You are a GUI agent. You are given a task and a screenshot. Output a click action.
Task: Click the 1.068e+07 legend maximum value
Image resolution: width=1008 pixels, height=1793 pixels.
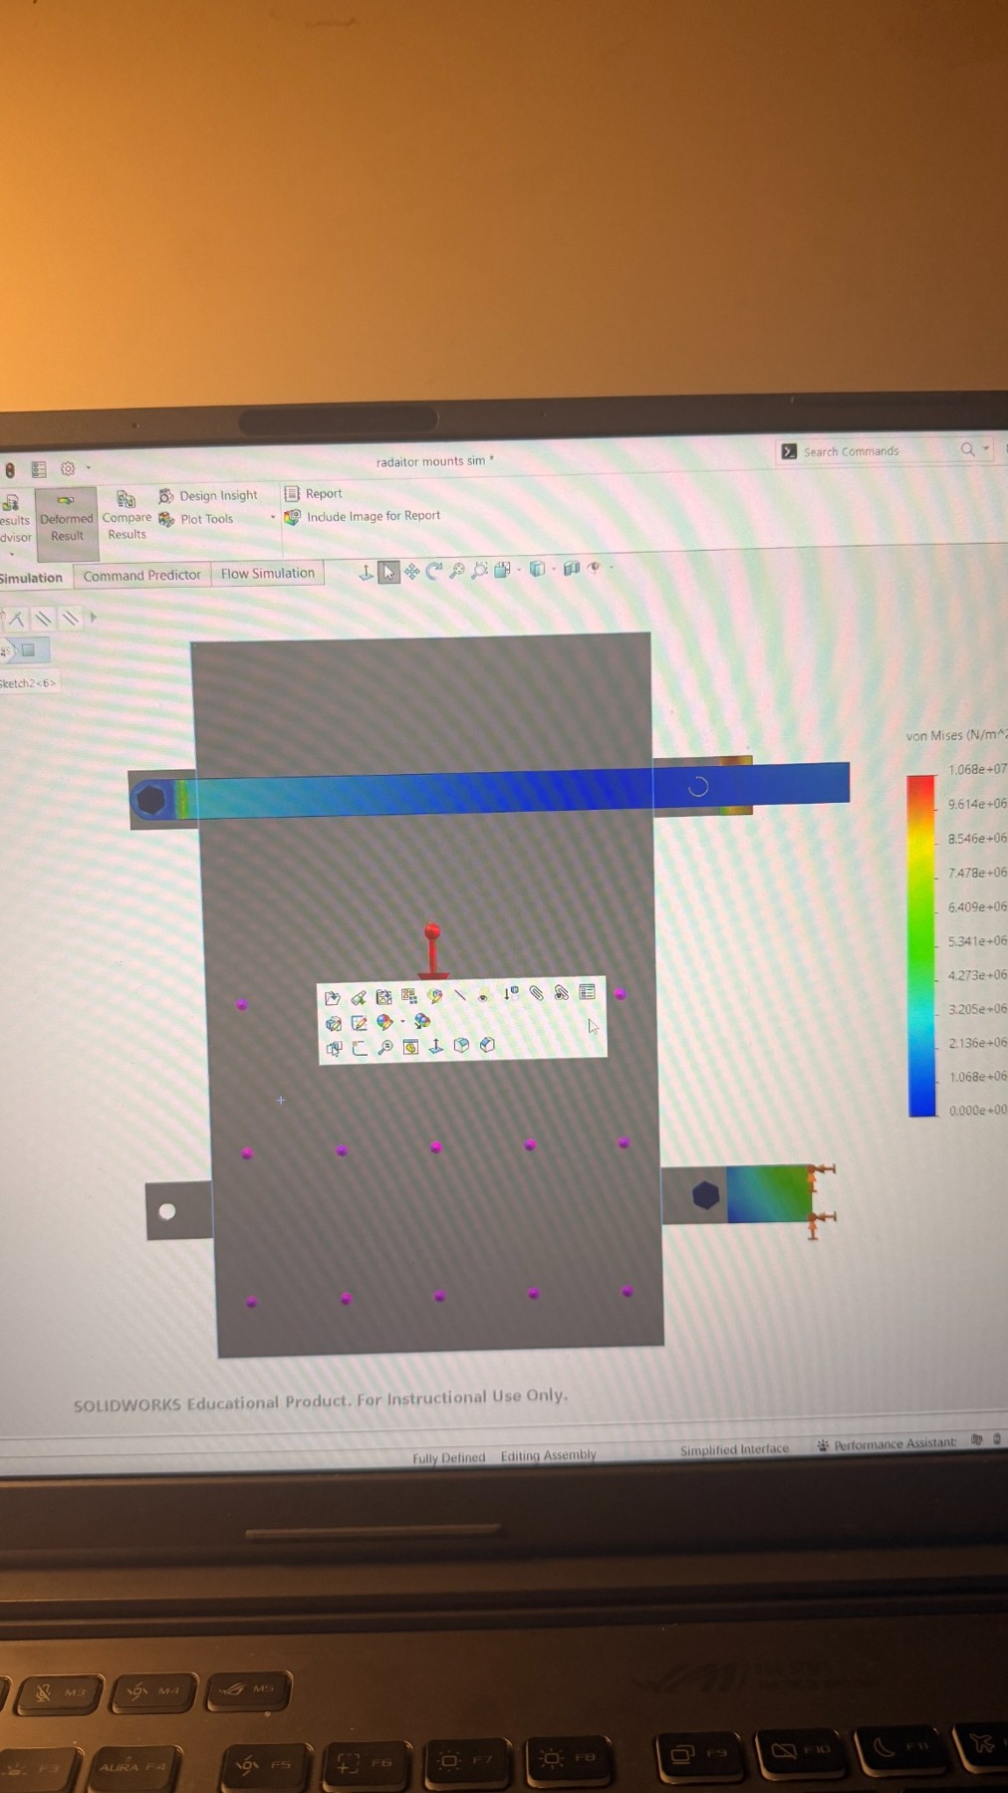[x=977, y=769]
